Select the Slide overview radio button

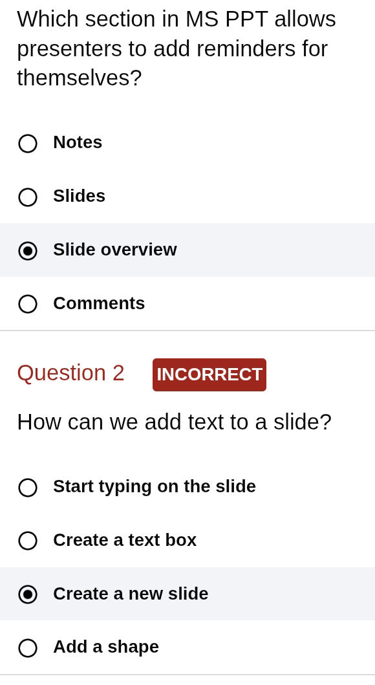pyautogui.click(x=28, y=251)
